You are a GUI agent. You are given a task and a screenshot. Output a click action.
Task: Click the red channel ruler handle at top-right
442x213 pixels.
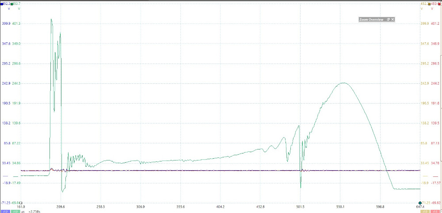tap(439, 4)
